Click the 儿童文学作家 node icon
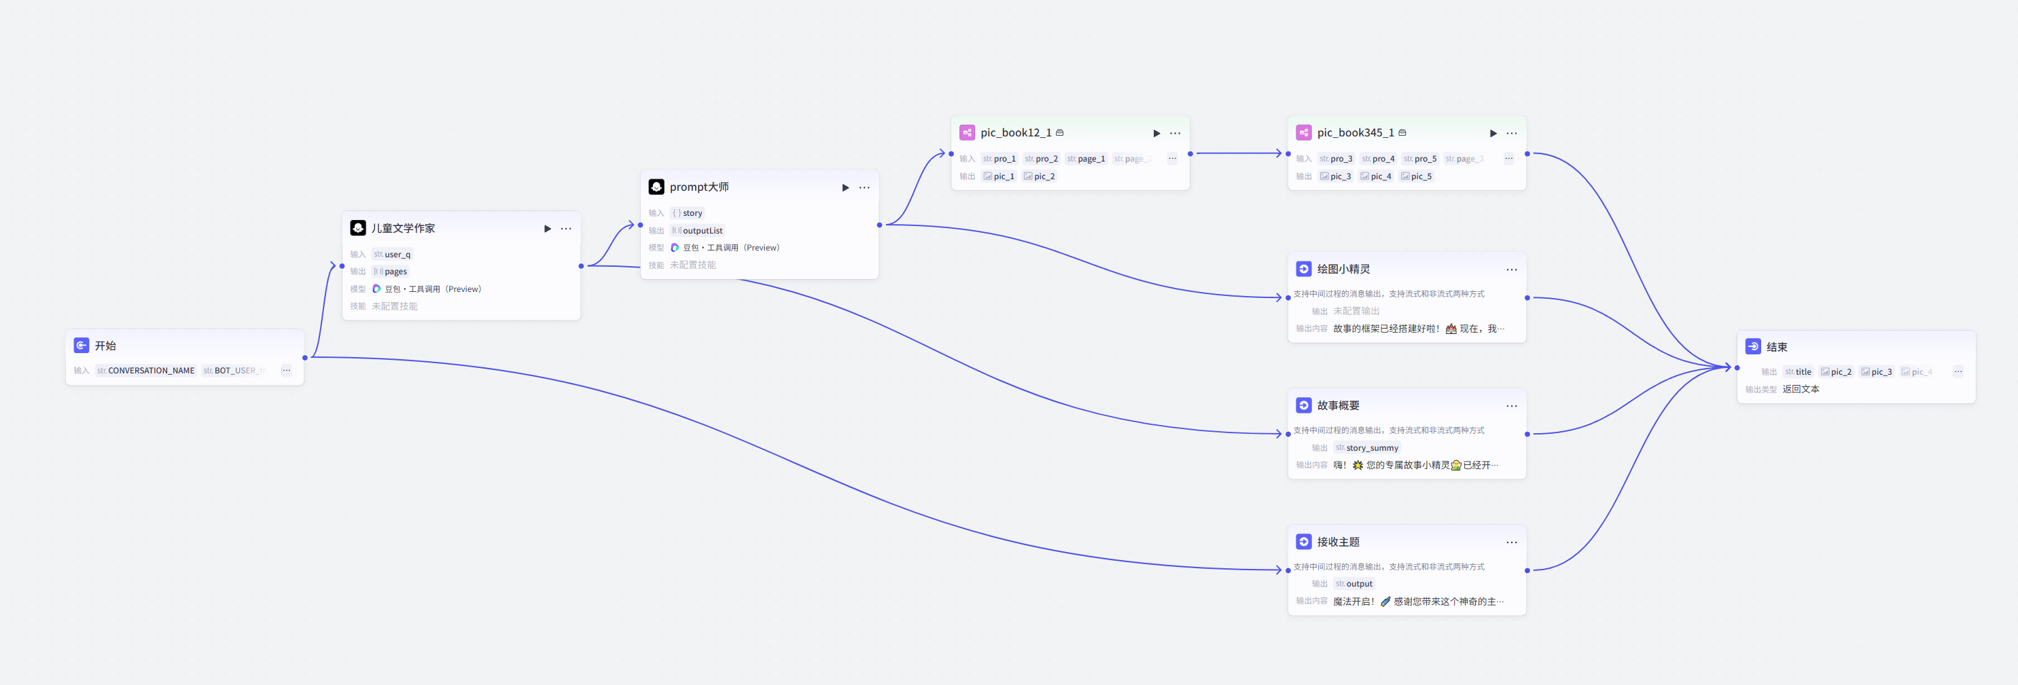 tap(358, 228)
